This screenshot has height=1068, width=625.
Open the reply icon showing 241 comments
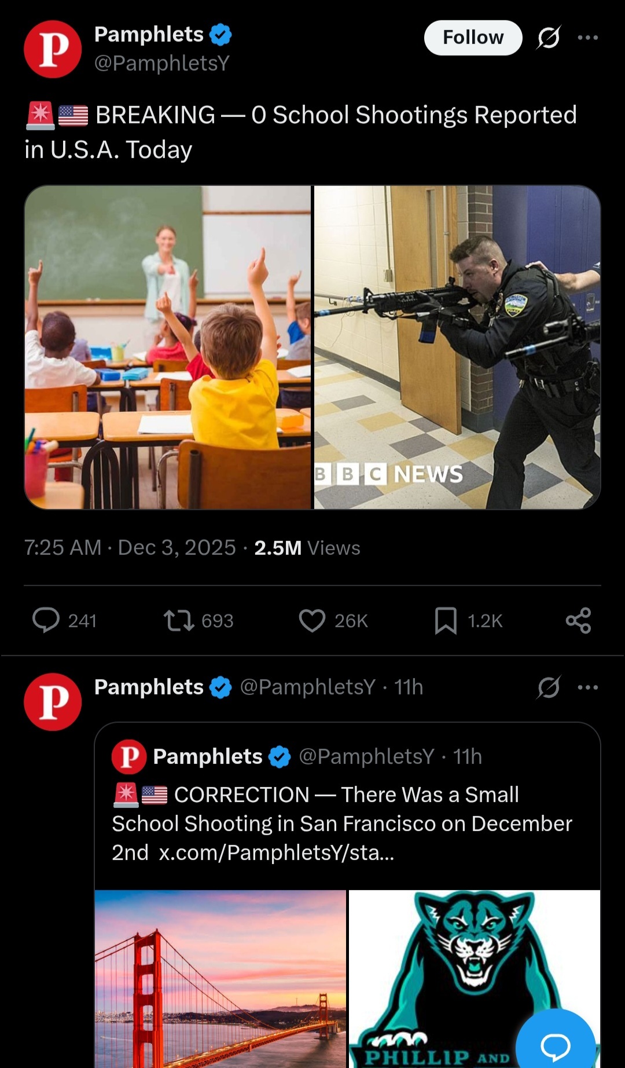[x=46, y=620]
